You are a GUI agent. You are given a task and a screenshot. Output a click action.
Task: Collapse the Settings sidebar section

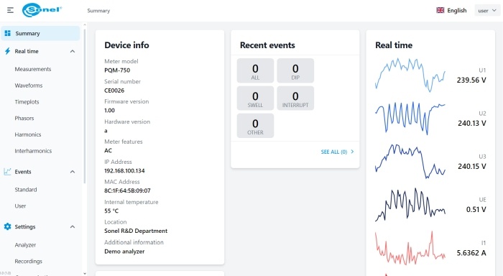click(73, 227)
